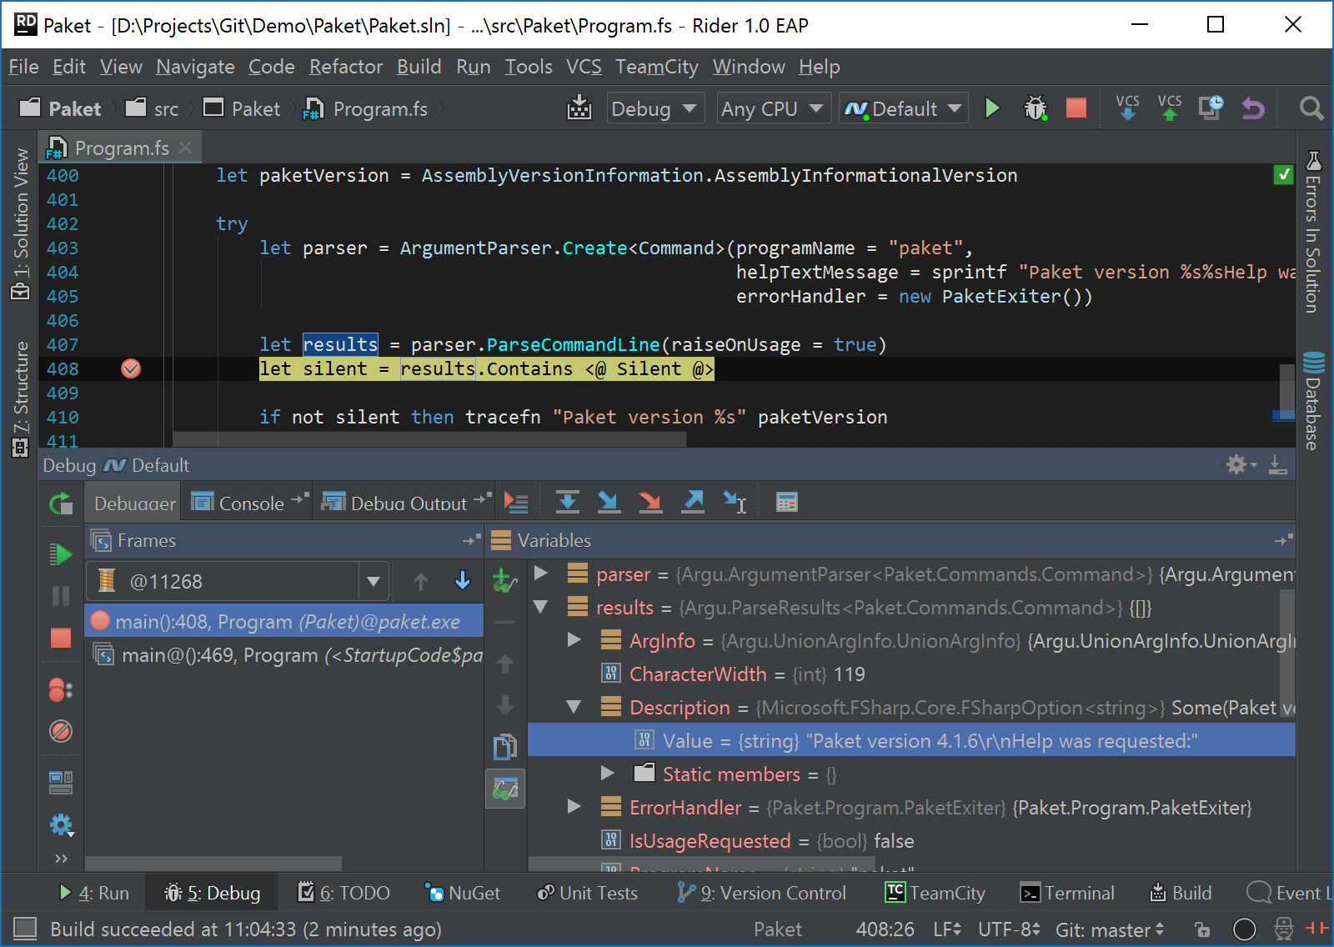The width and height of the screenshot is (1334, 947).
Task: Open debugger settings gear in sidebar
Action: tap(61, 825)
